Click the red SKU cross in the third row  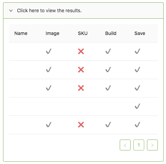coord(81,88)
